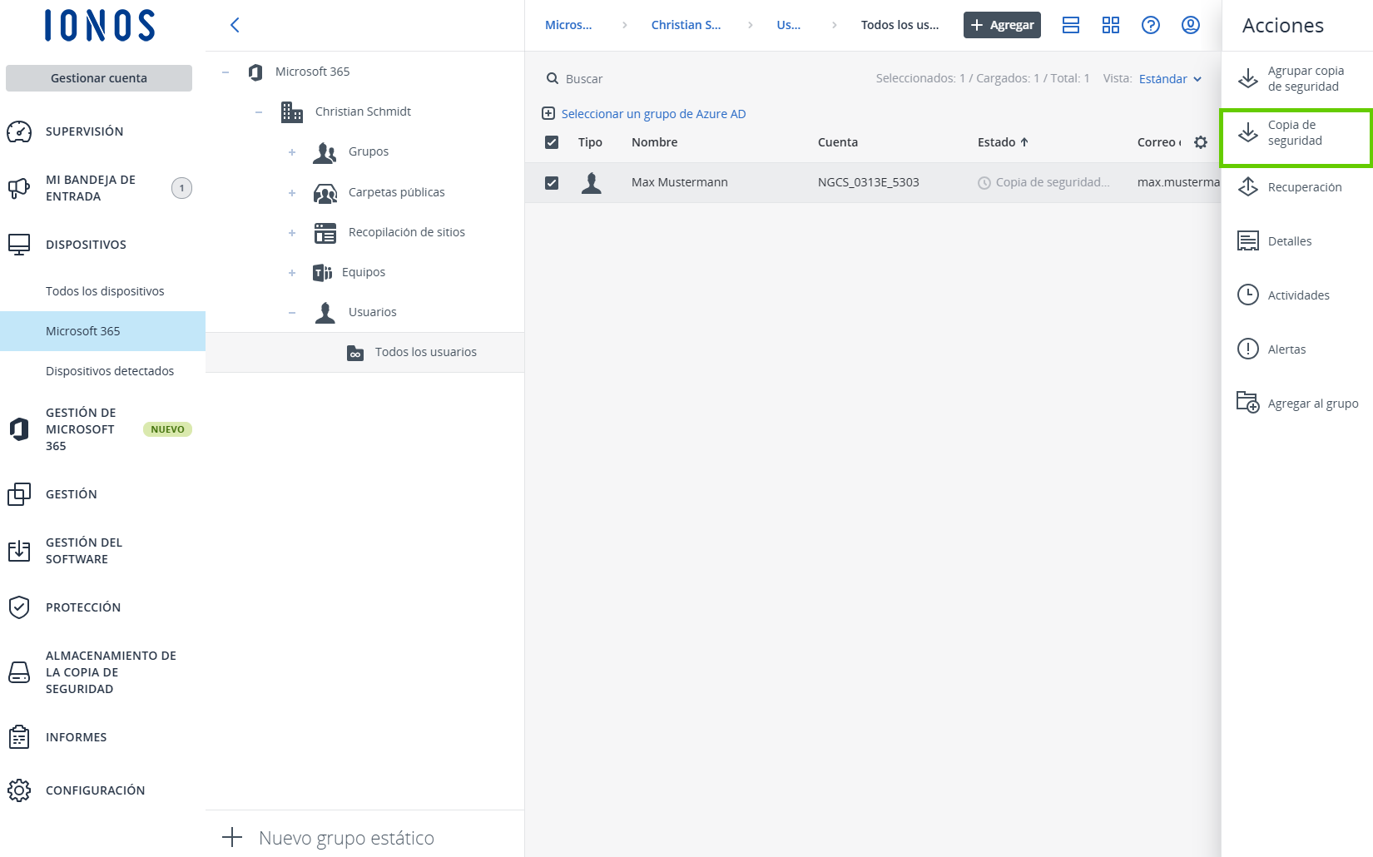Expand the Equipos tree node

coord(292,273)
